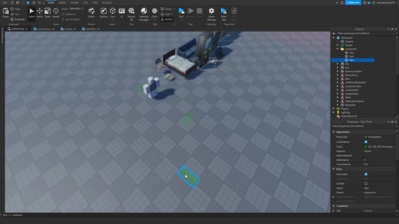Activate the Rotate tool
Screen dimensions: 399x224
coord(55,13)
